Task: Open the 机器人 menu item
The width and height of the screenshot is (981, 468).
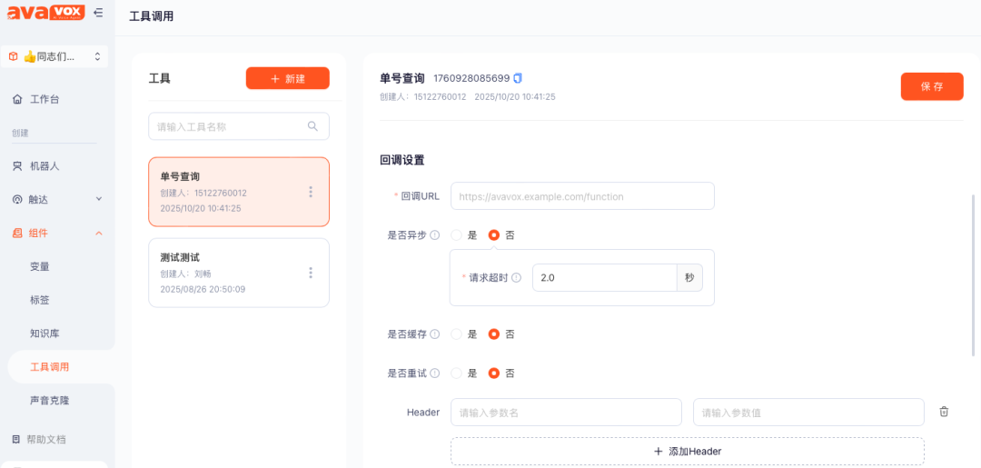Action: coord(45,165)
